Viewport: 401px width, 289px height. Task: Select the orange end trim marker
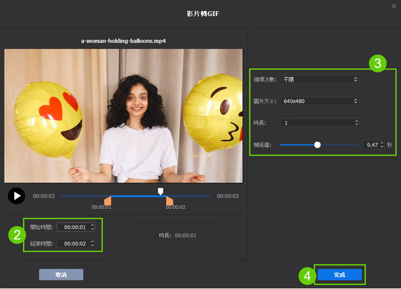pyautogui.click(x=170, y=201)
